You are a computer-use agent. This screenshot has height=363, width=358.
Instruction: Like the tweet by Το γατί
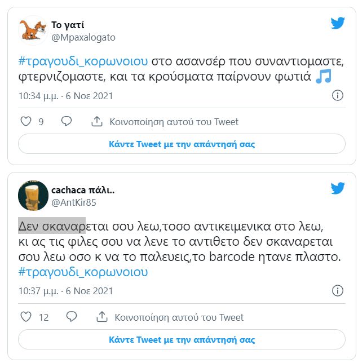click(26, 122)
